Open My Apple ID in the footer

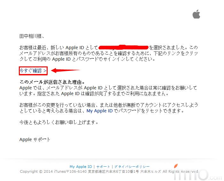[81, 167]
